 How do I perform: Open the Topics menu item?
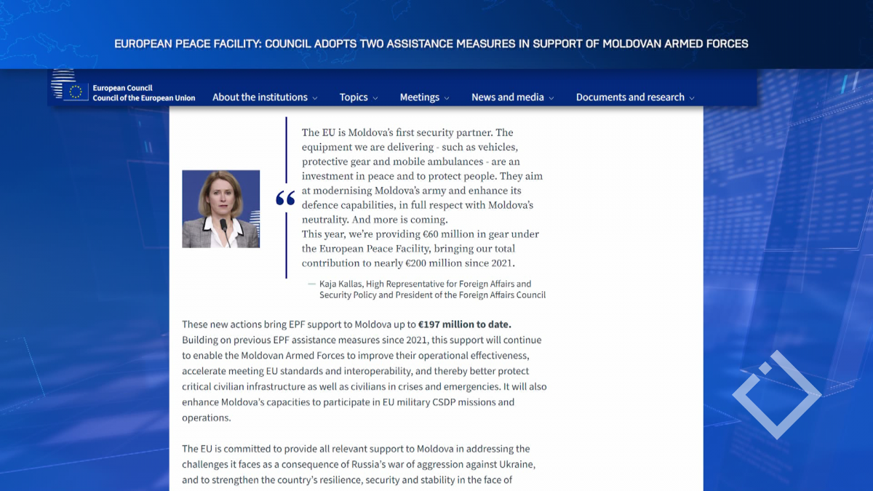pos(354,97)
